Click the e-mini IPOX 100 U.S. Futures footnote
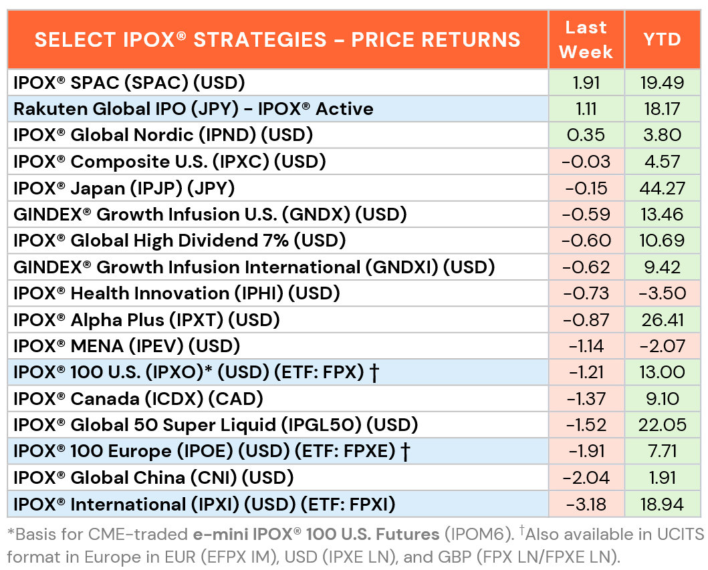Image resolution: width=708 pixels, height=570 pixels. [x=316, y=535]
